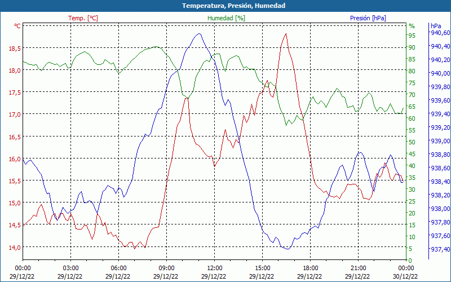The width and height of the screenshot is (451, 282).
Task: Click the '938,20' pressure axis value
Action: point(440,195)
